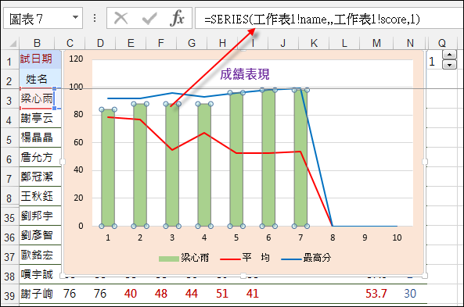Image resolution: width=464 pixels, height=307 pixels.
Task: Click cell with name 梁心雨
Action: click(38, 98)
